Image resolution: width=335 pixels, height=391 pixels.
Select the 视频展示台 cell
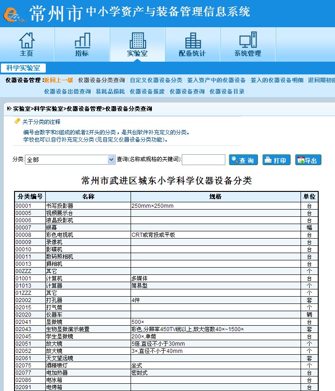[88, 213]
